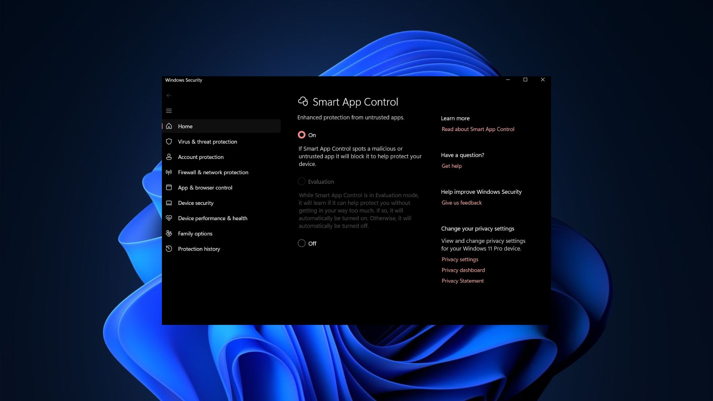Open the hamburger navigation menu
The width and height of the screenshot is (713, 401).
tap(169, 111)
